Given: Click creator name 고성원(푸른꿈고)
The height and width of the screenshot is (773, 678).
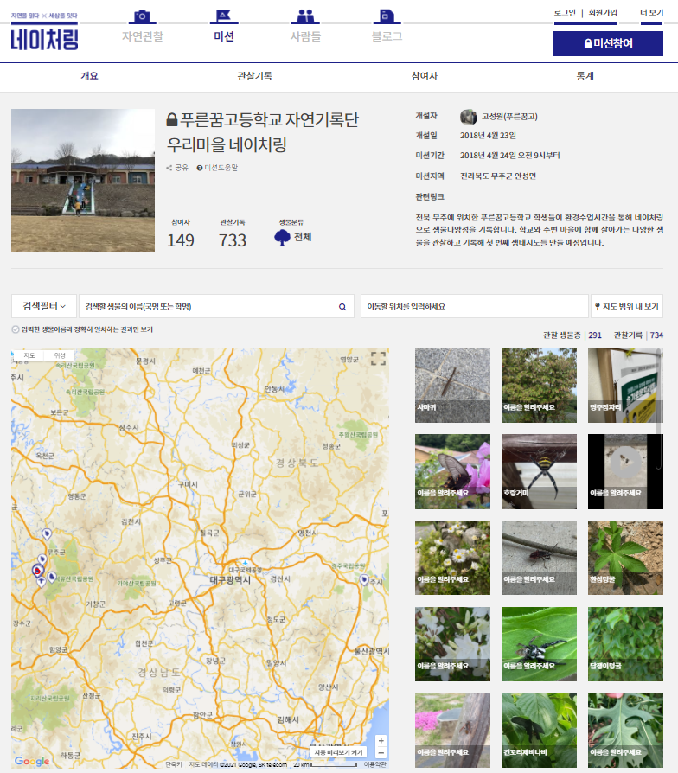Looking at the screenshot, I should 509,117.
